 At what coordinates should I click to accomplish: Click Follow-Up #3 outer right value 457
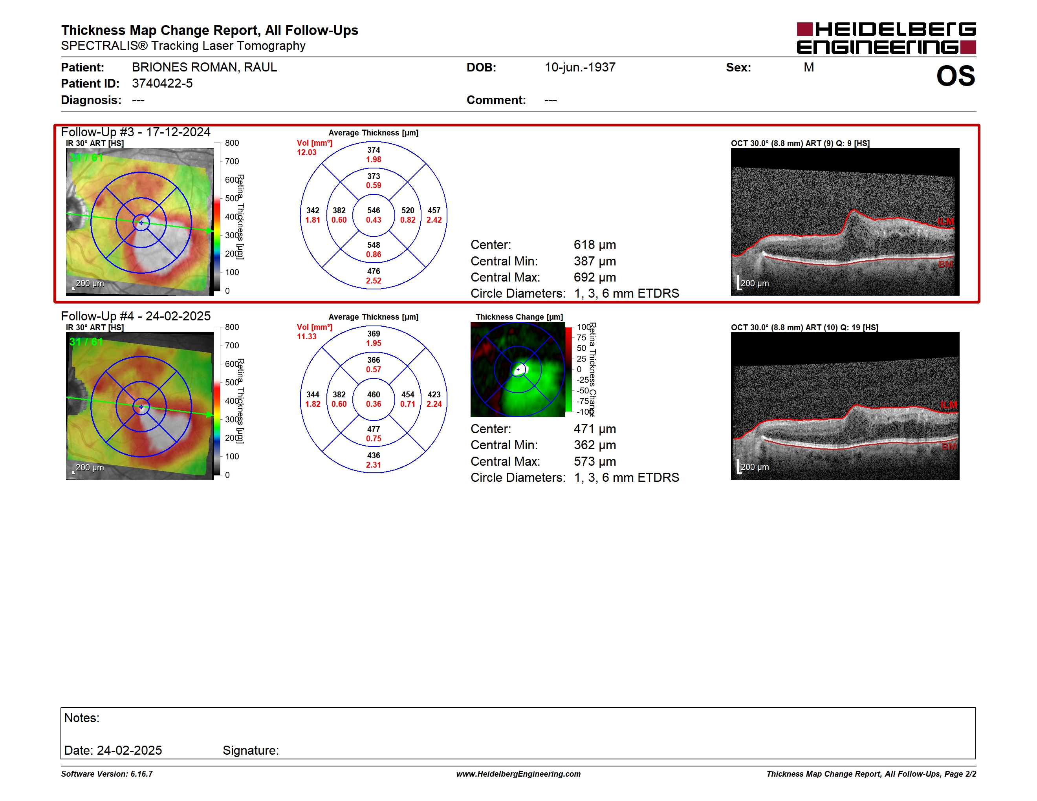(434, 210)
